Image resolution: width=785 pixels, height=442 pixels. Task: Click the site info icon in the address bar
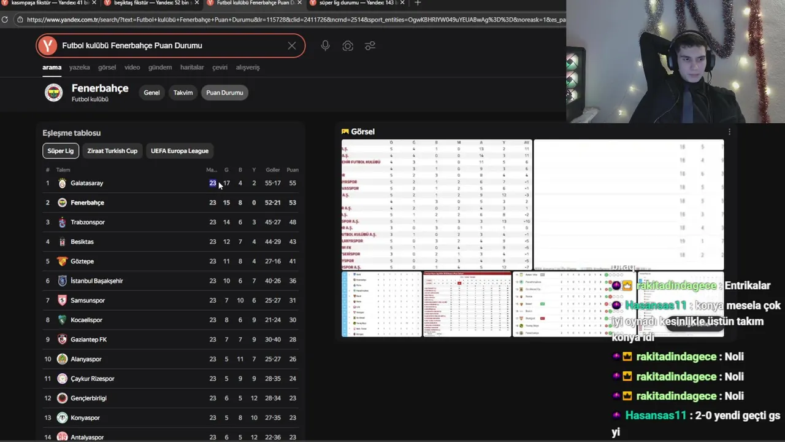tap(20, 20)
